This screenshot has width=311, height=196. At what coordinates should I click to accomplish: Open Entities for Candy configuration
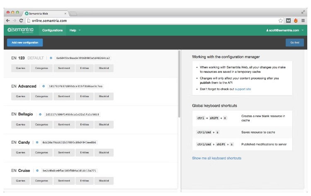pos(85,152)
